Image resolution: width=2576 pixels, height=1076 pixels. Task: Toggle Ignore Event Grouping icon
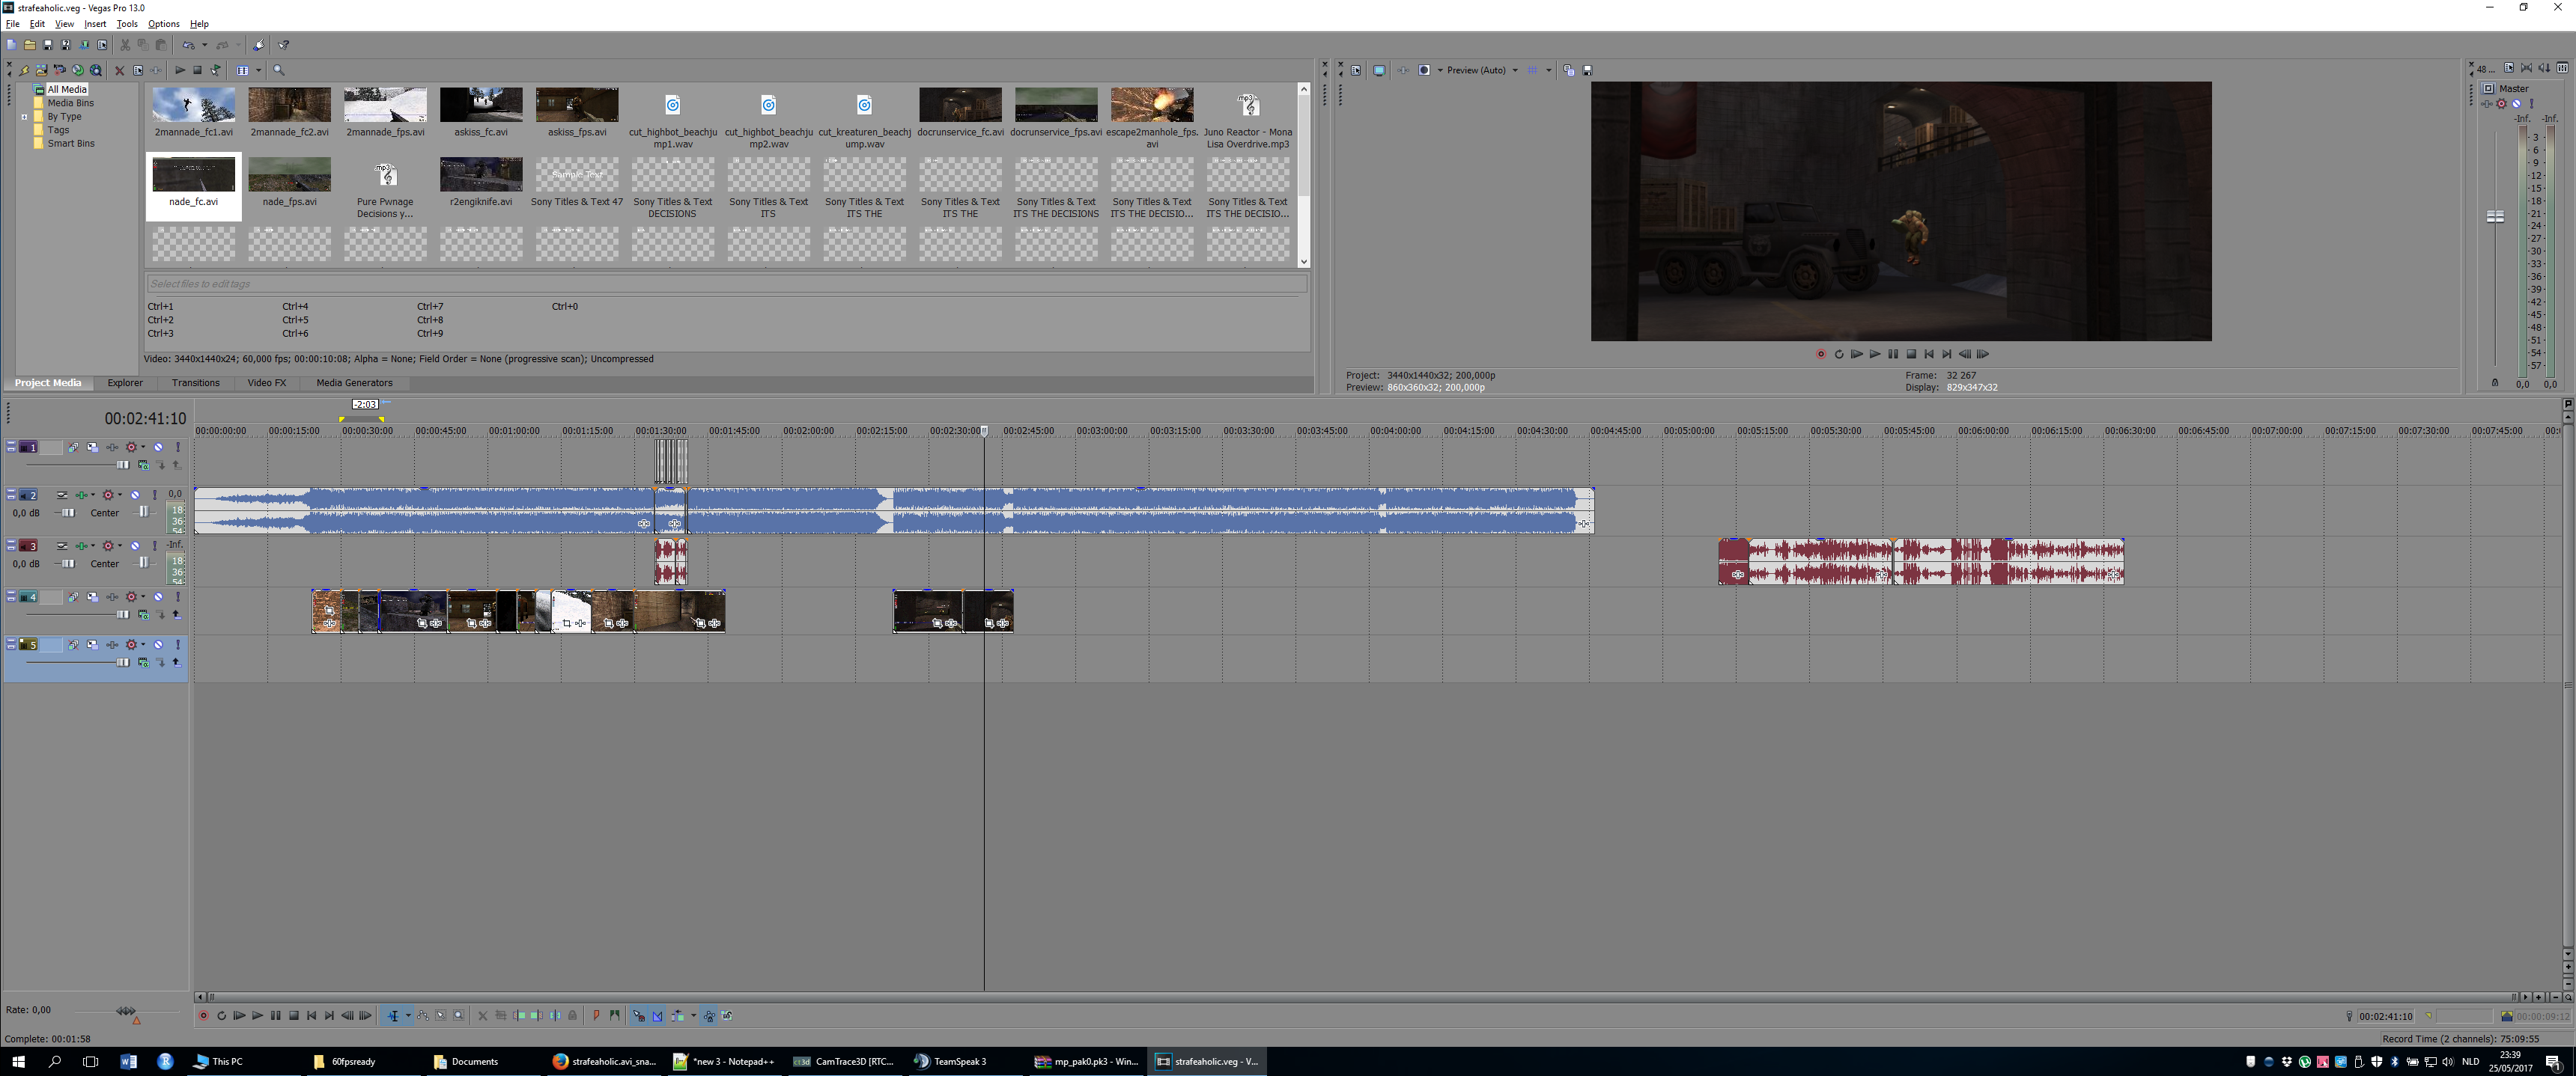pyautogui.click(x=726, y=1016)
